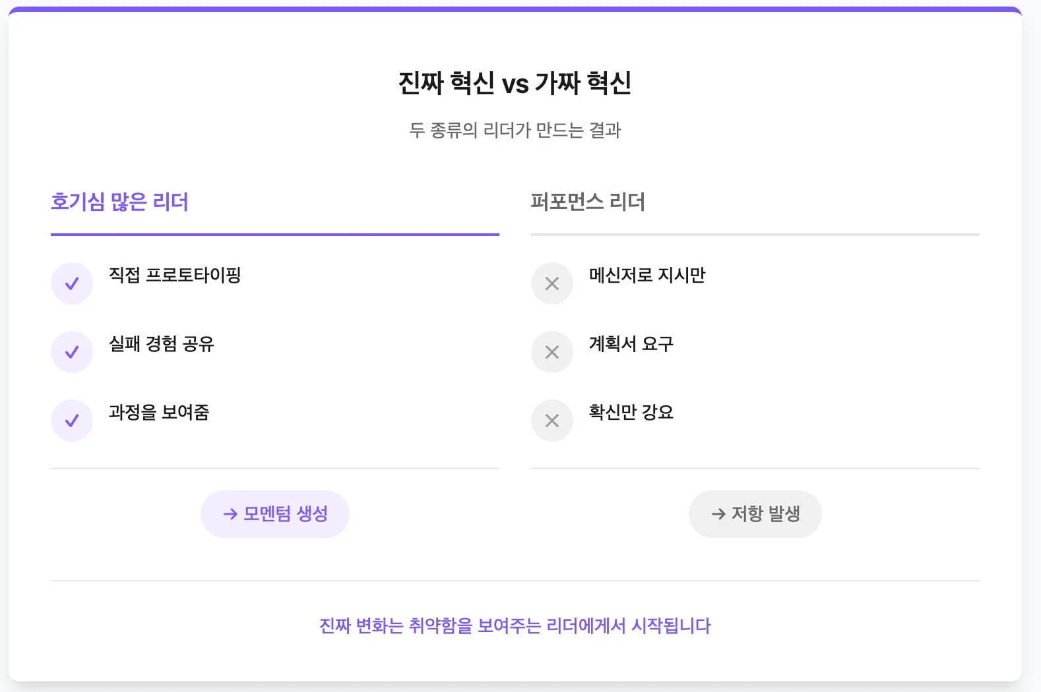Click the 진짜 혁신 vs 가짜 혁신 title
1041x692 pixels.
click(515, 83)
